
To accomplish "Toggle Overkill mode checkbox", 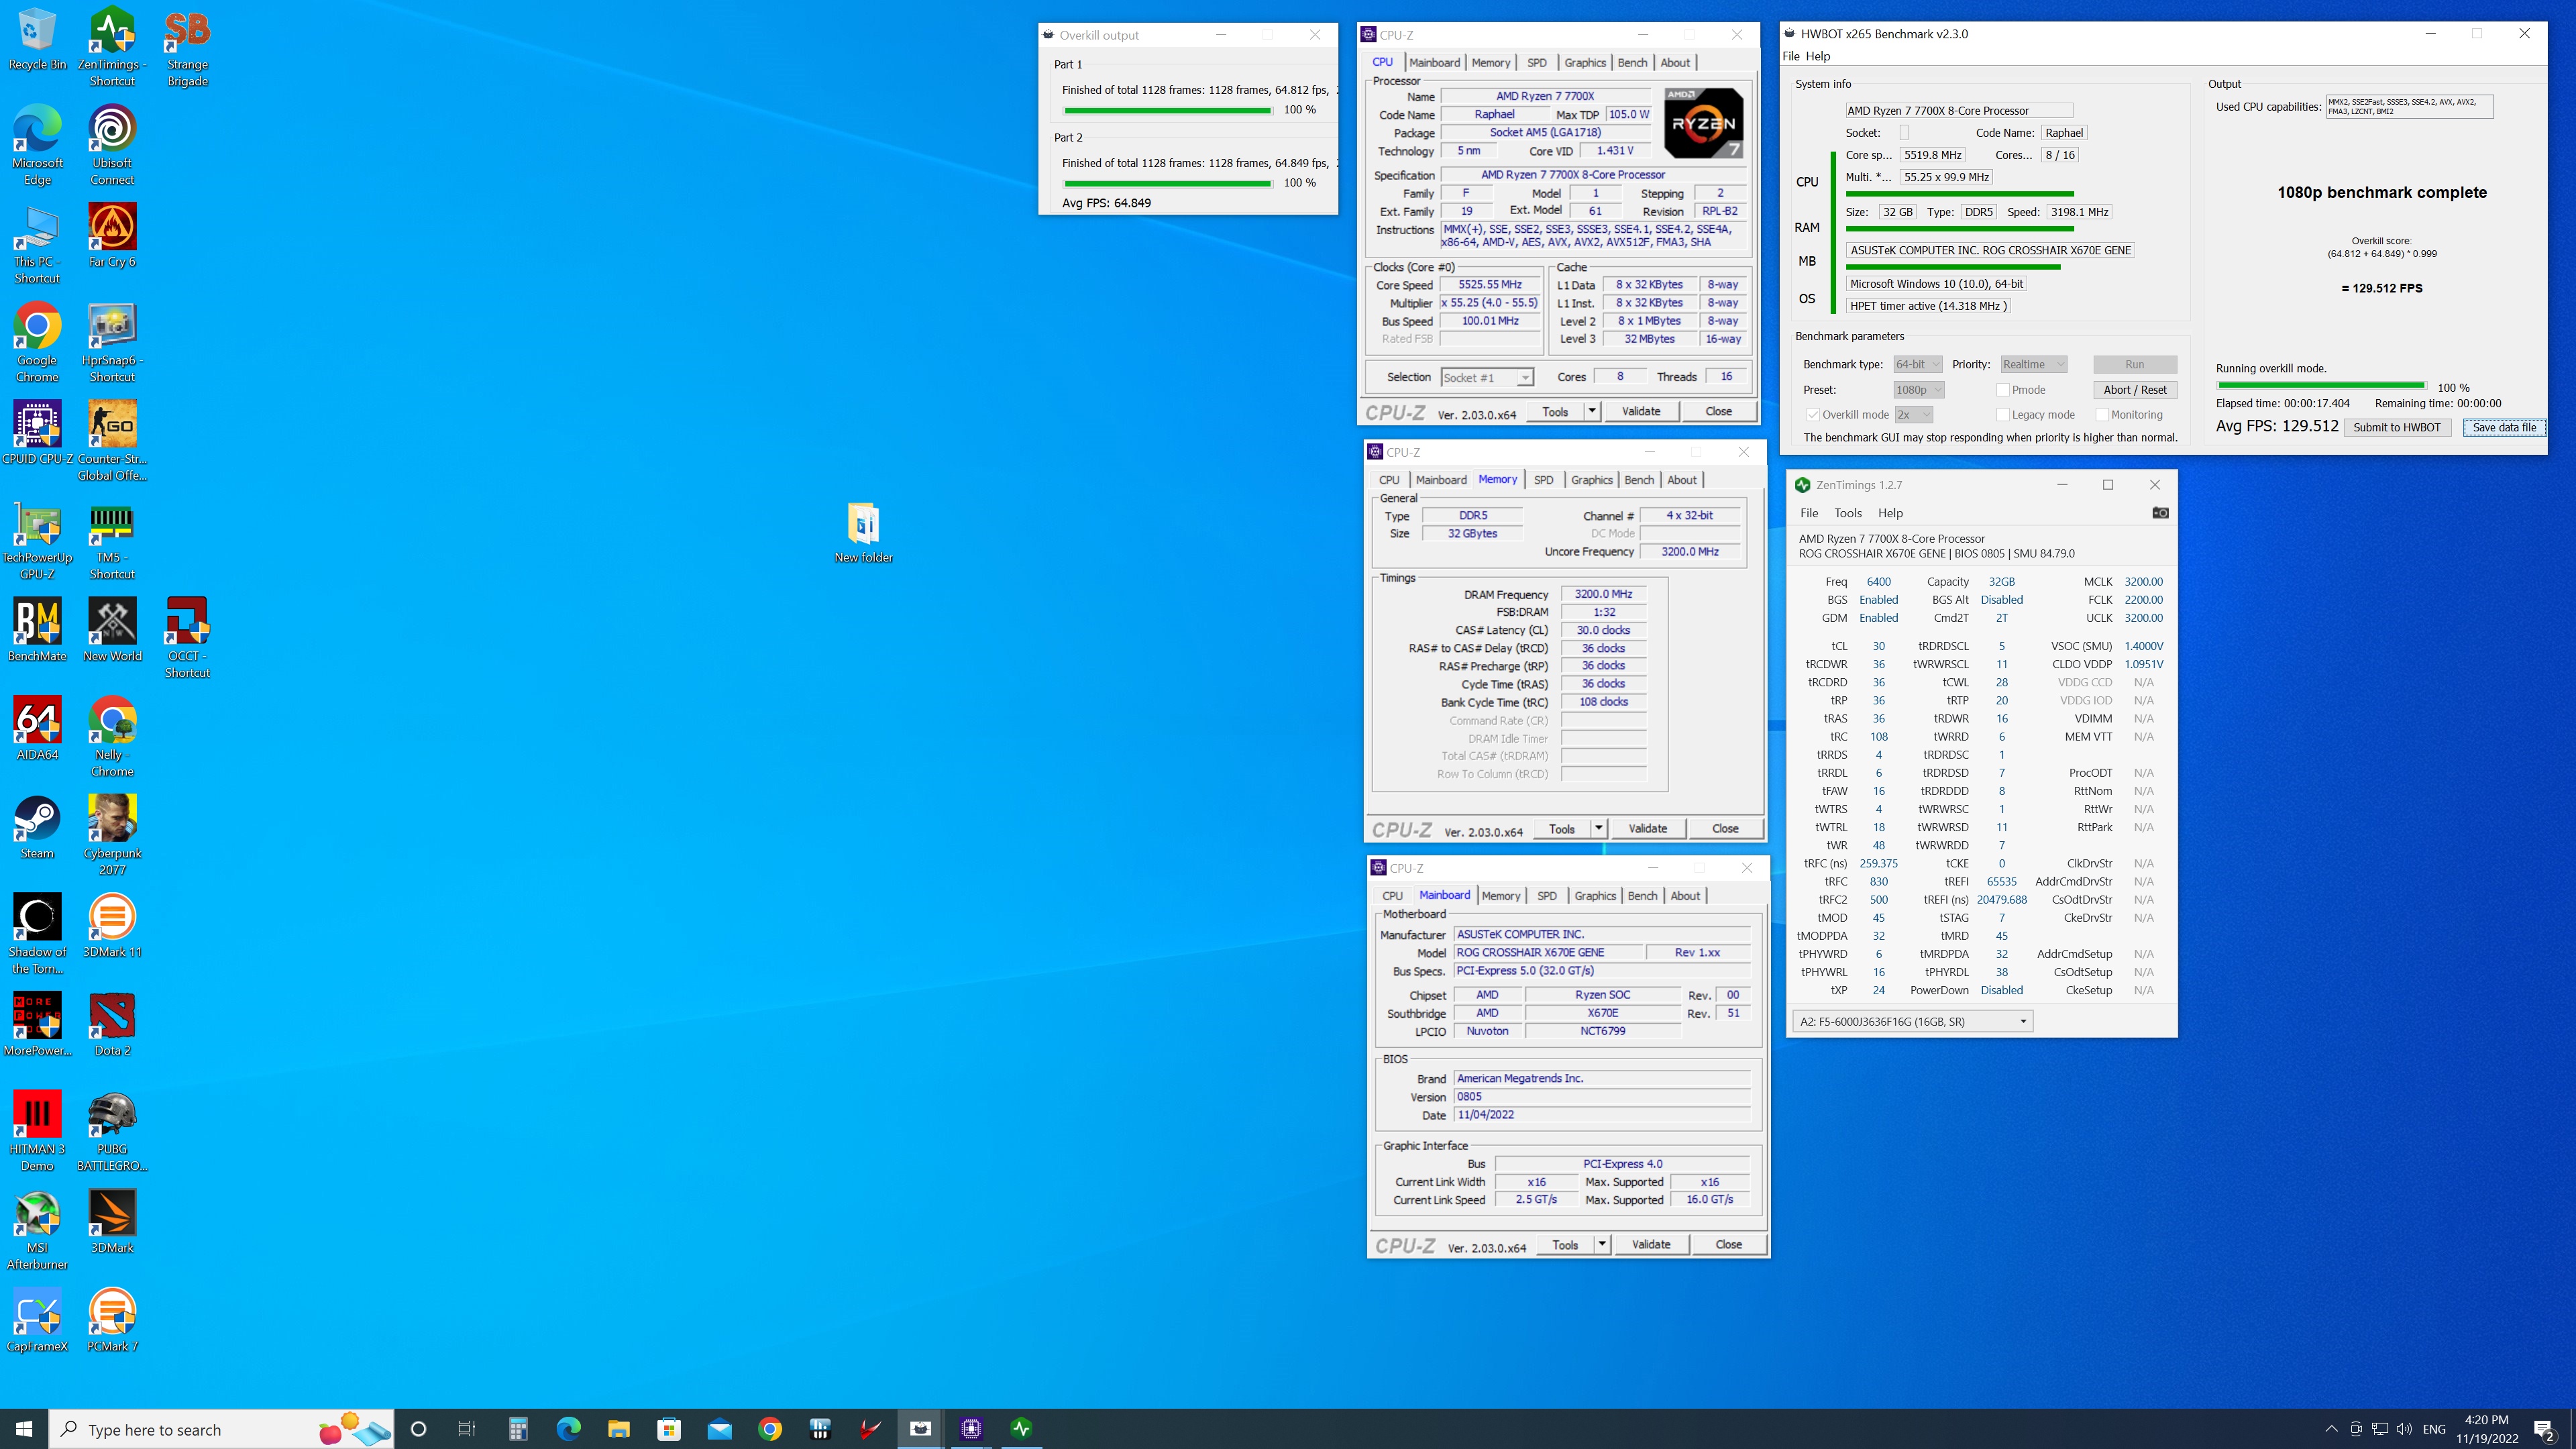I will (x=1812, y=415).
